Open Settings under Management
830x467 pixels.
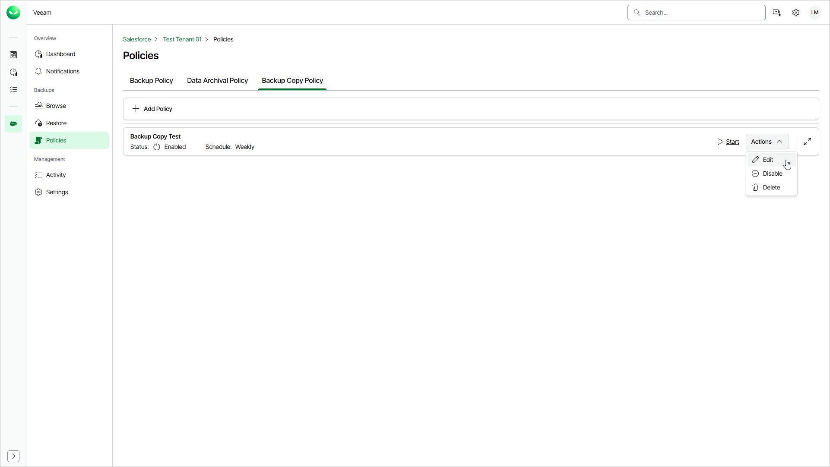point(69,192)
